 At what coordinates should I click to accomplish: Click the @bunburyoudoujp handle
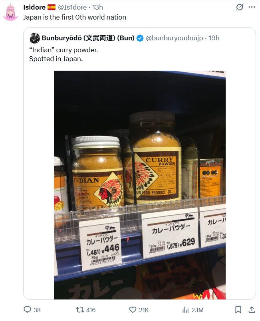(174, 38)
